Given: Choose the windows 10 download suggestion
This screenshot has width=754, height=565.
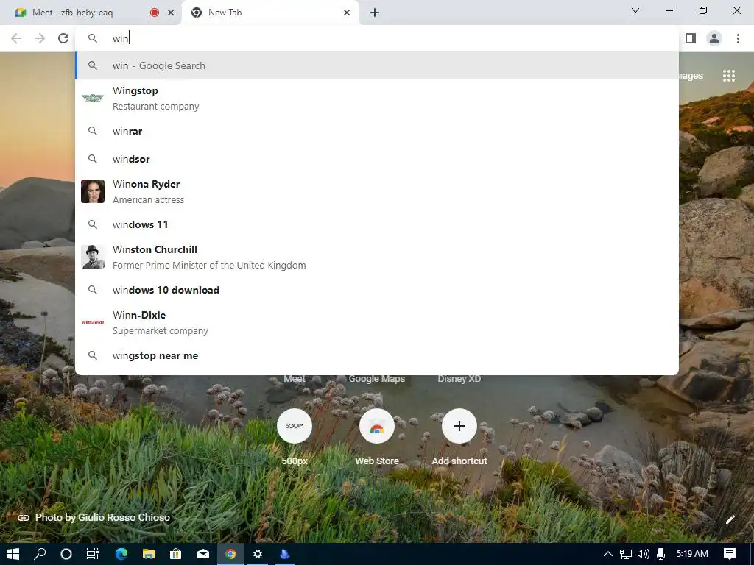Looking at the screenshot, I should [x=377, y=290].
